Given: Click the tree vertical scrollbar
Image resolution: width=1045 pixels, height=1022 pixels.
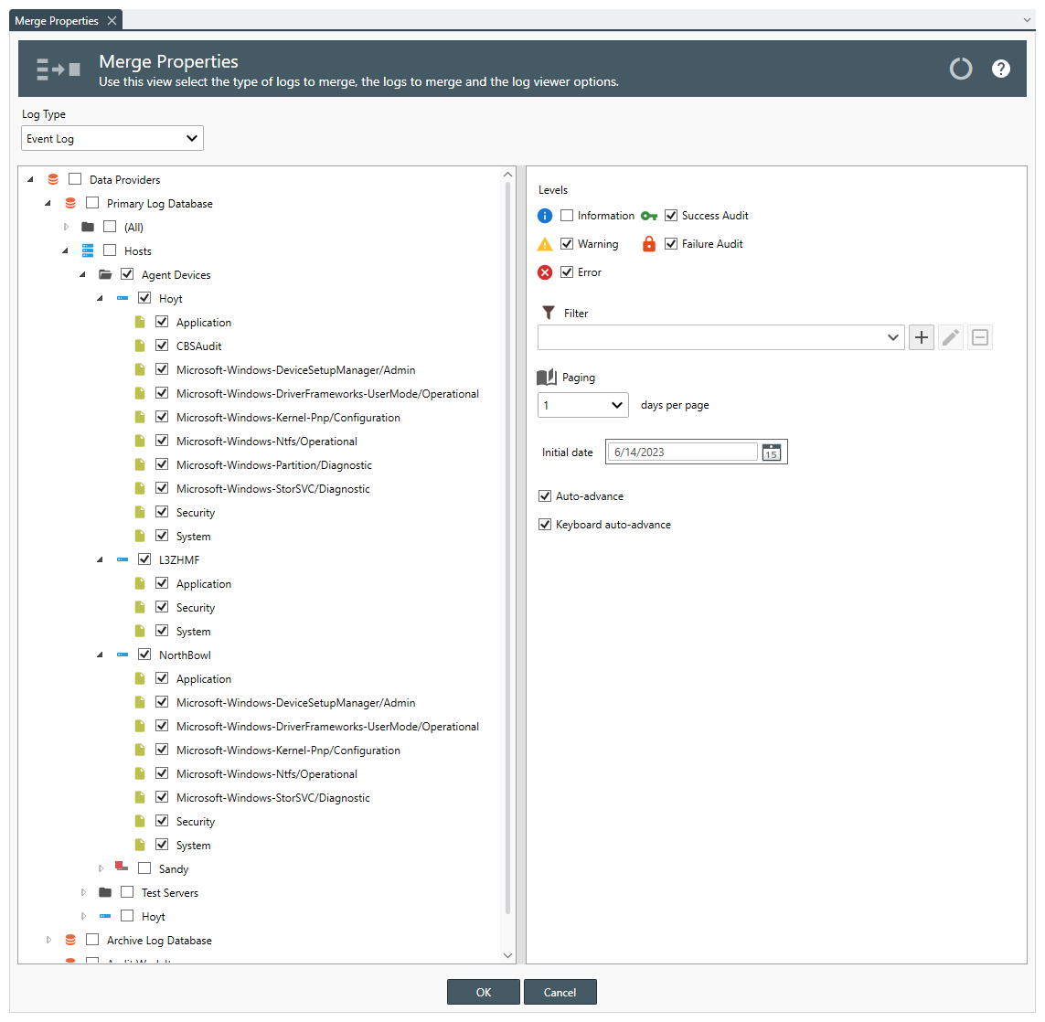Looking at the screenshot, I should 508,548.
